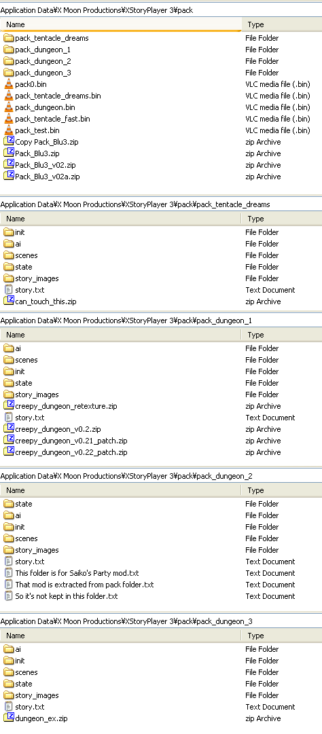Select zip icon of Pack_Blu3_v02a.zip
Image resolution: width=322 pixels, height=734 pixels.
click(x=8, y=176)
